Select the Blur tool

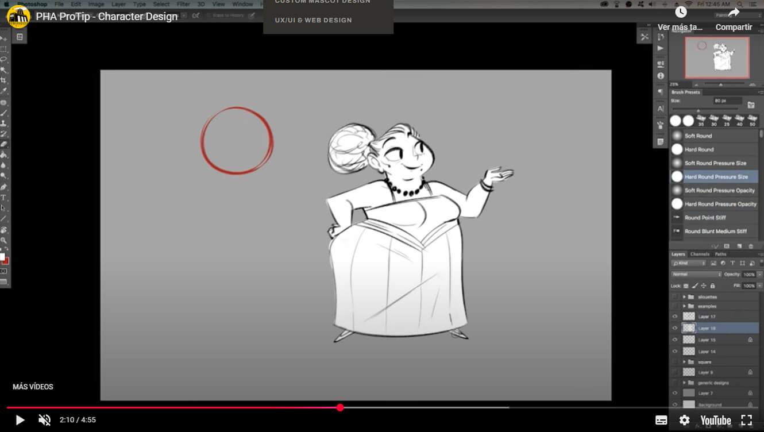(x=4, y=165)
